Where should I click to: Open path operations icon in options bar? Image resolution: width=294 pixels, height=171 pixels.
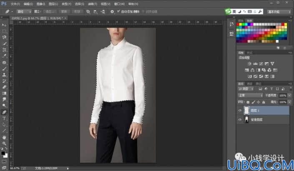(x=88, y=12)
